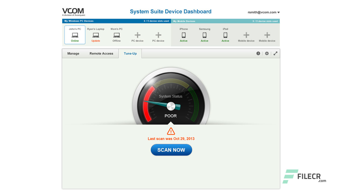Viewport: 345px width, 194px height.
Task: Switch to the Remote Access tab
Action: pos(101,53)
